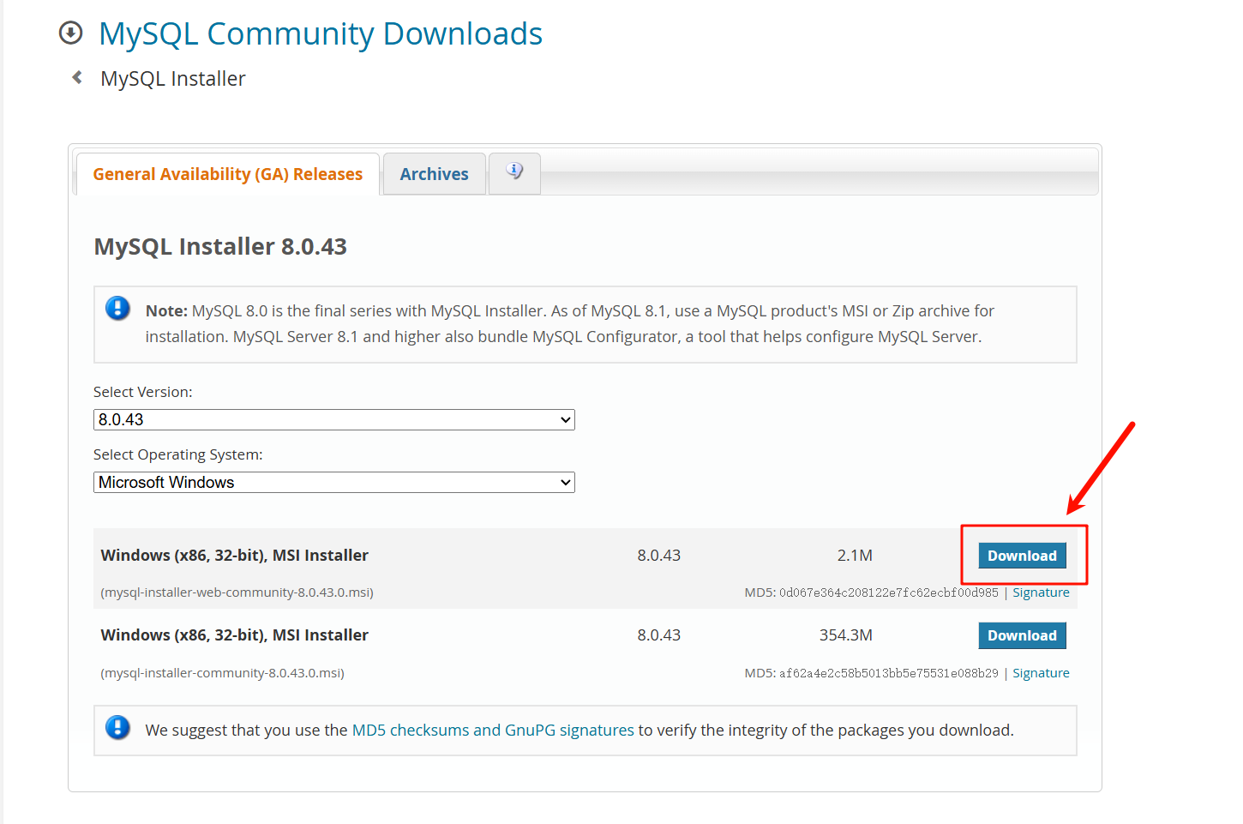This screenshot has width=1243, height=824.
Task: Open the information icon tab
Action: click(x=514, y=172)
